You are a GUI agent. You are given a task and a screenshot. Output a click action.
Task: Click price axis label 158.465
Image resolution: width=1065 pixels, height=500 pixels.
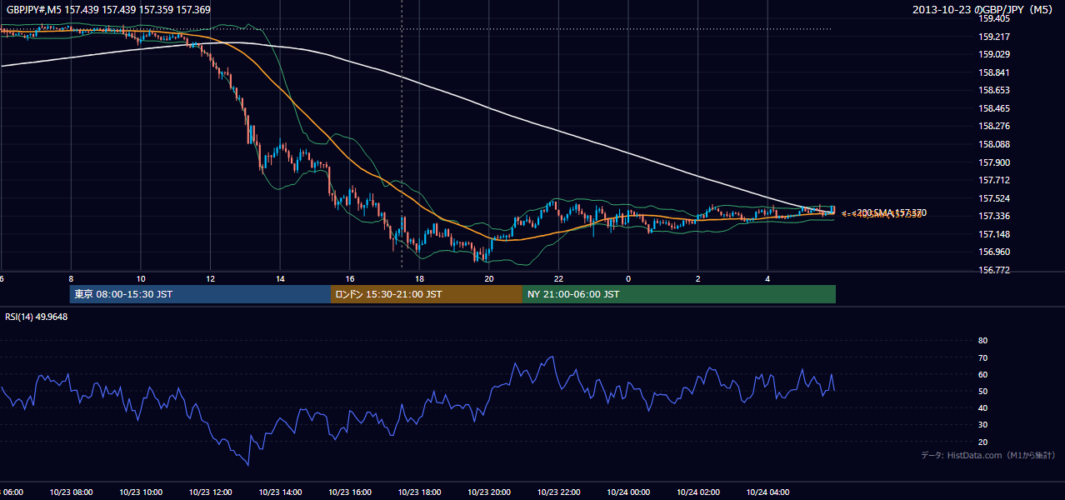coord(994,108)
